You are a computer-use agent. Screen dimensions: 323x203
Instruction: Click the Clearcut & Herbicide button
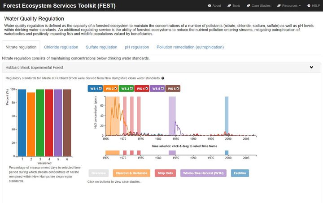pos(131,173)
